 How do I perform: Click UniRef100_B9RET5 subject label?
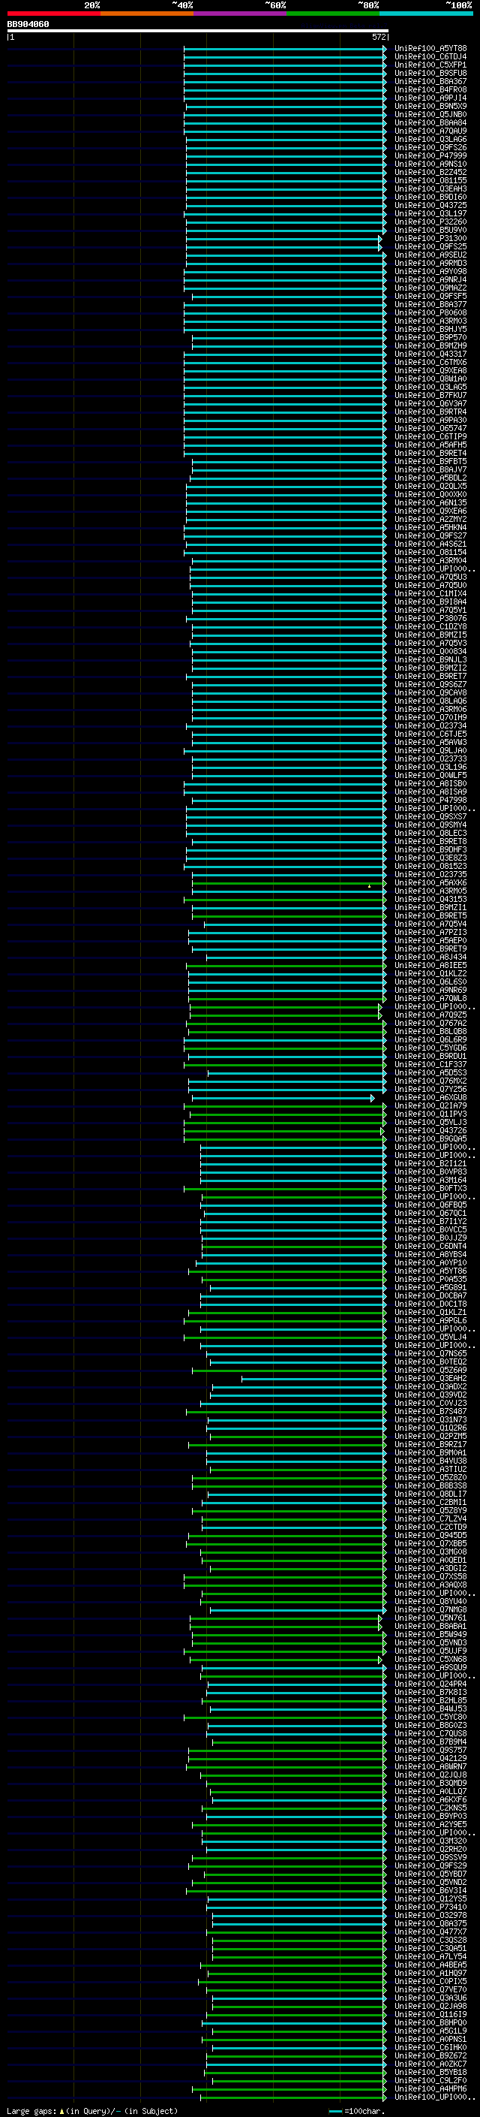[430, 915]
